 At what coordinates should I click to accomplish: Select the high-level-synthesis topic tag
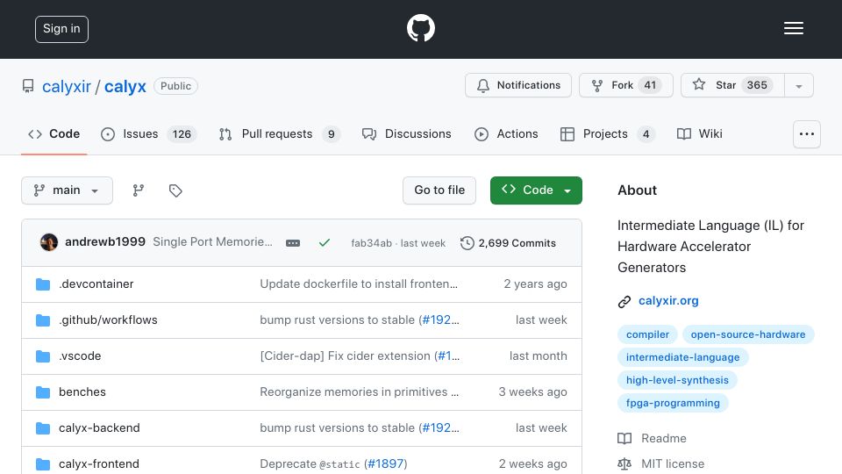click(677, 380)
